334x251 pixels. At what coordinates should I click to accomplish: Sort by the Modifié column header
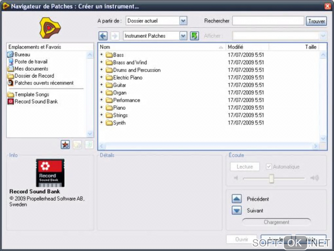(x=248, y=47)
